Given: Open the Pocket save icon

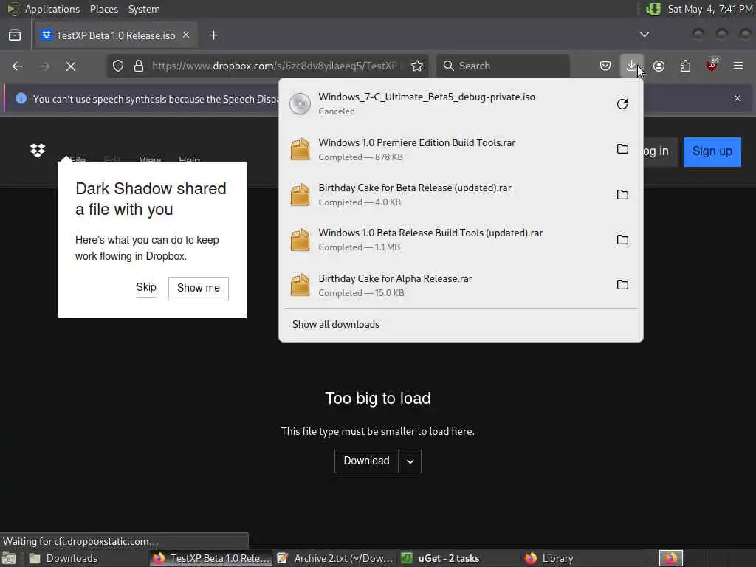Looking at the screenshot, I should click(605, 66).
